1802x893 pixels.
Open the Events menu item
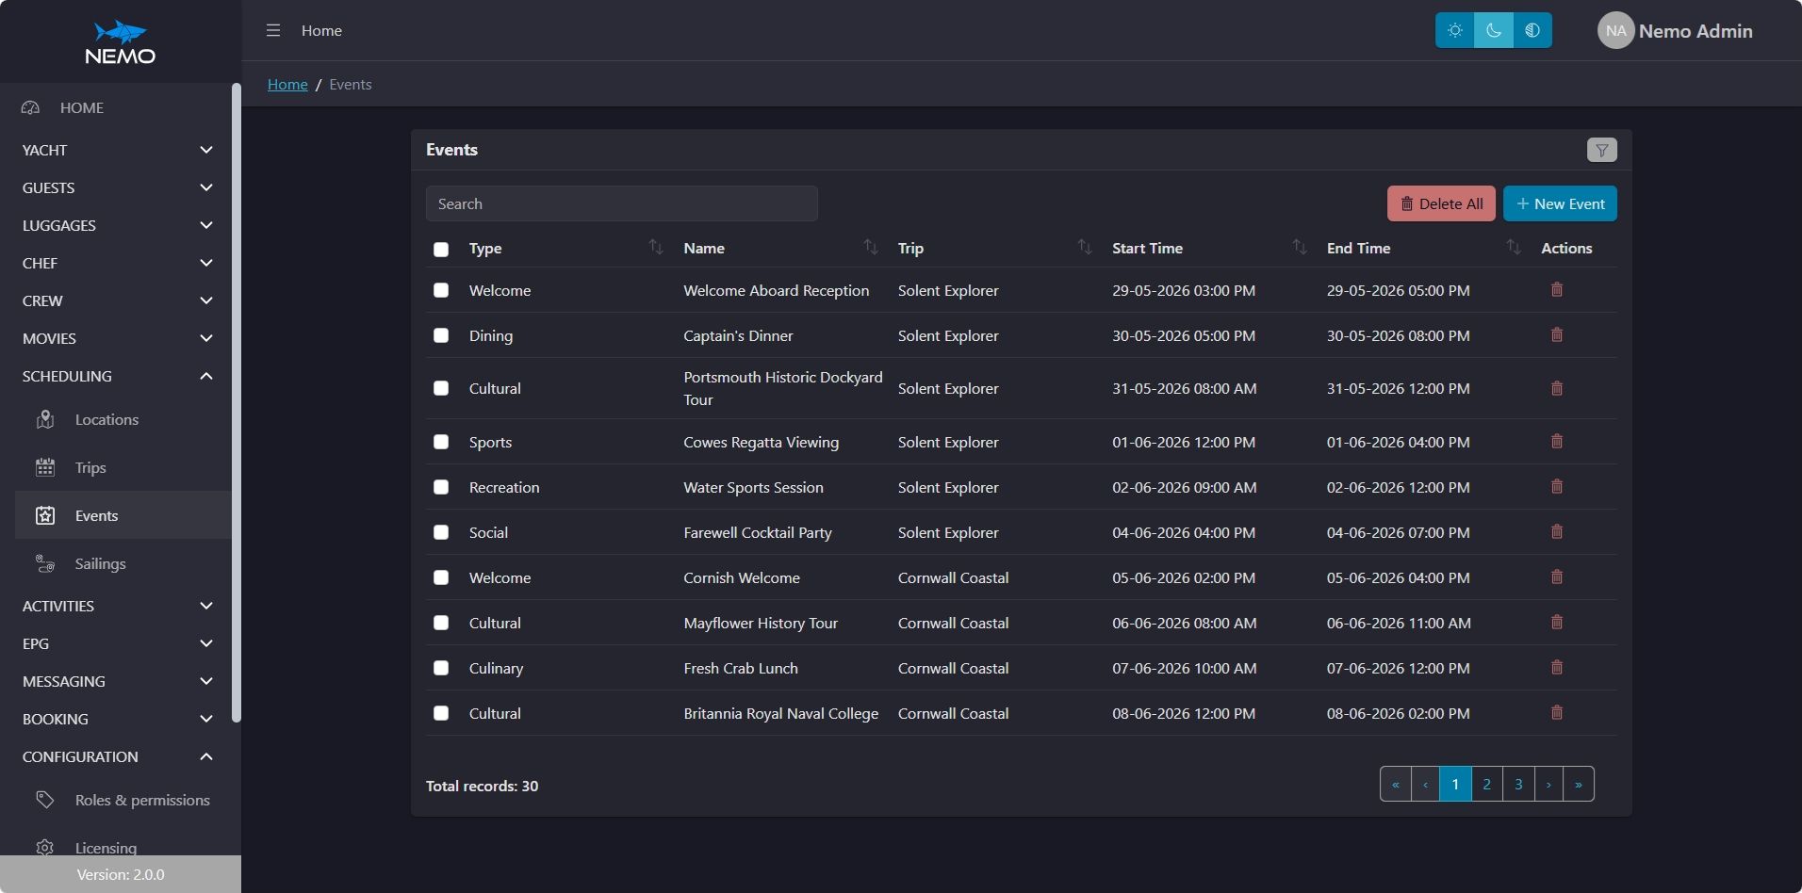click(x=123, y=515)
